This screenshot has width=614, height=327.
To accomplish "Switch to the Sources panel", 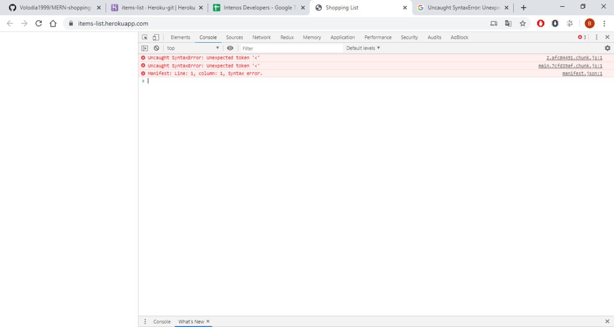I will coord(235,37).
